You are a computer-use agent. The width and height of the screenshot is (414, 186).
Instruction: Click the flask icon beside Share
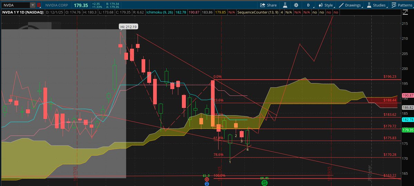285,5
